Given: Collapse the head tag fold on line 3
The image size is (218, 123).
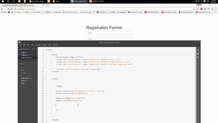Looking at the screenshot, I should (x=45, y=55).
